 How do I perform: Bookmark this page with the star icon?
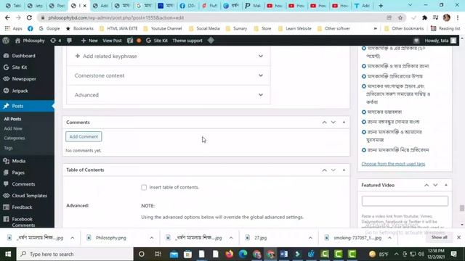coord(400,17)
